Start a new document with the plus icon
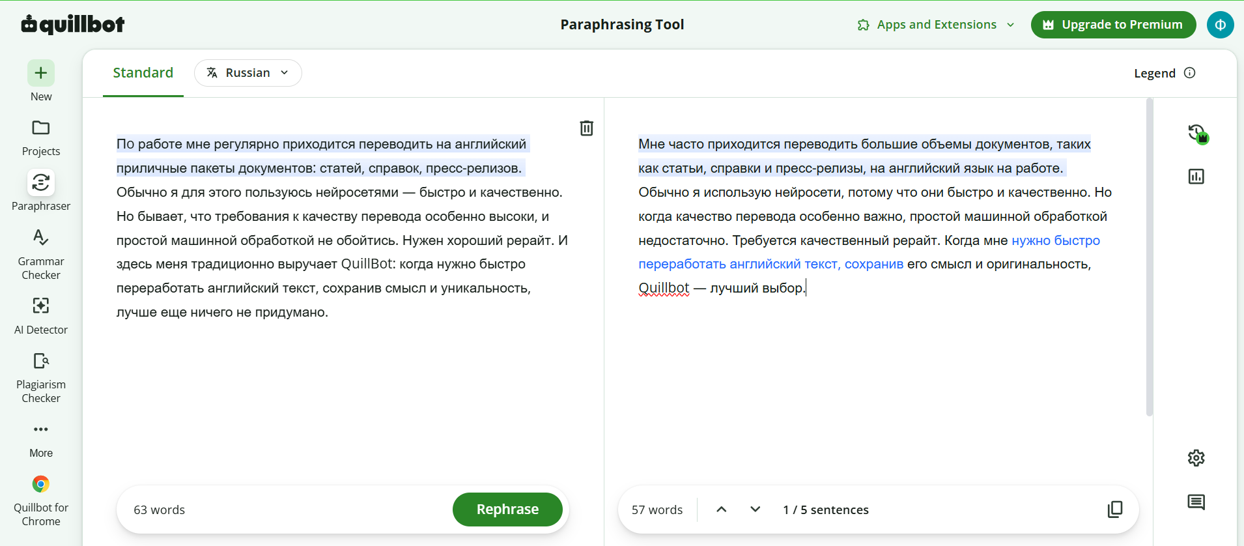This screenshot has height=546, width=1244. 41,73
